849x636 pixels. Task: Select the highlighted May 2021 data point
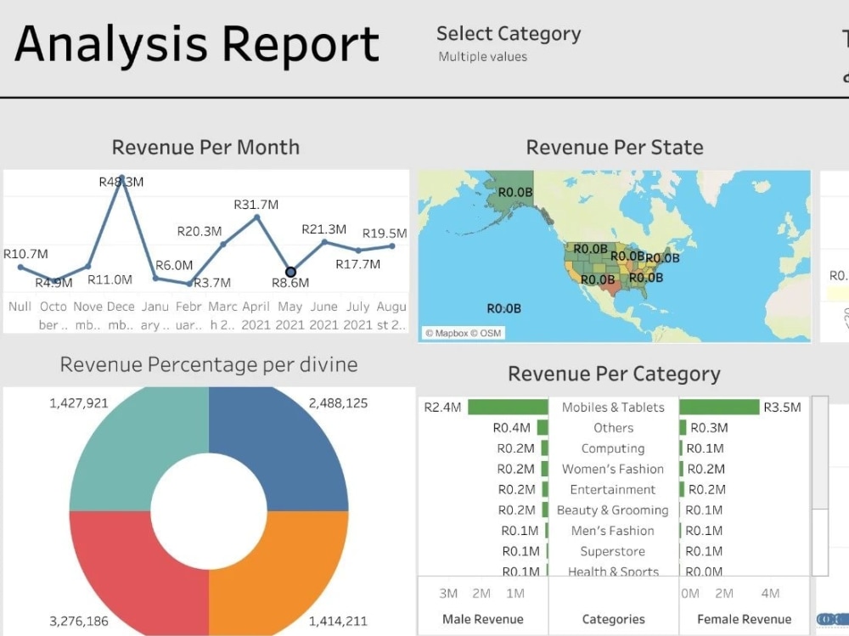pos(290,270)
